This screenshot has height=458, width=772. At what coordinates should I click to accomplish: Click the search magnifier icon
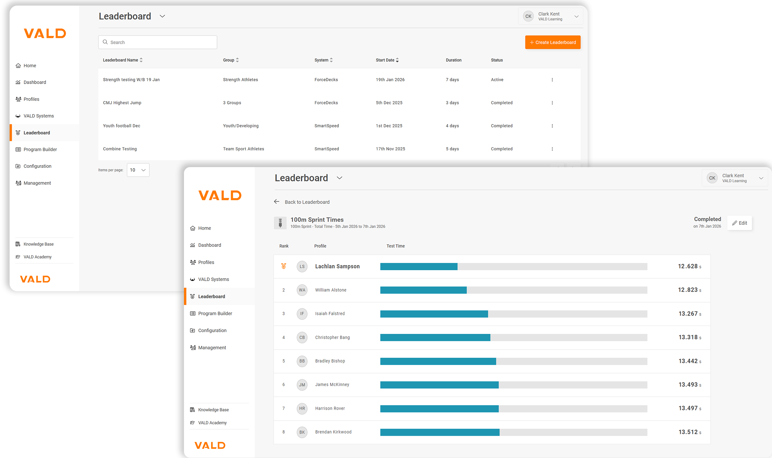point(105,42)
